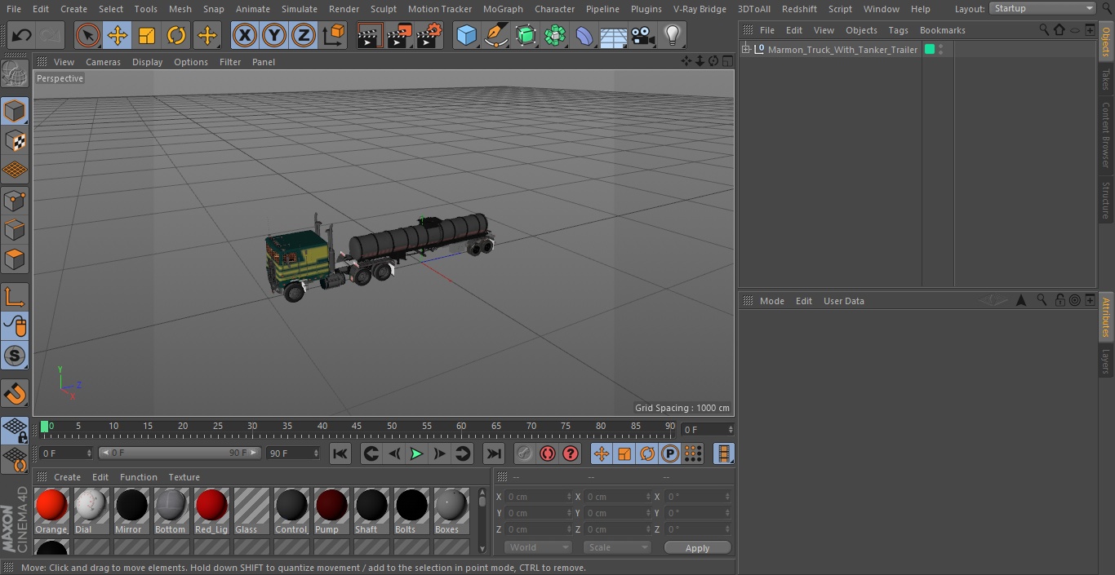This screenshot has height=575, width=1115.
Task: Select the Live Selection tool
Action: click(x=88, y=35)
